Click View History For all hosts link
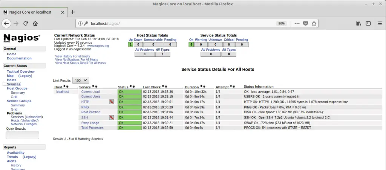386x170 pixels. [72, 56]
